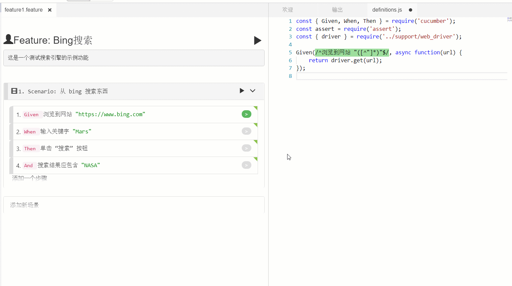
Task: Click require('cucumber') on code line 1
Action: tap(422, 21)
